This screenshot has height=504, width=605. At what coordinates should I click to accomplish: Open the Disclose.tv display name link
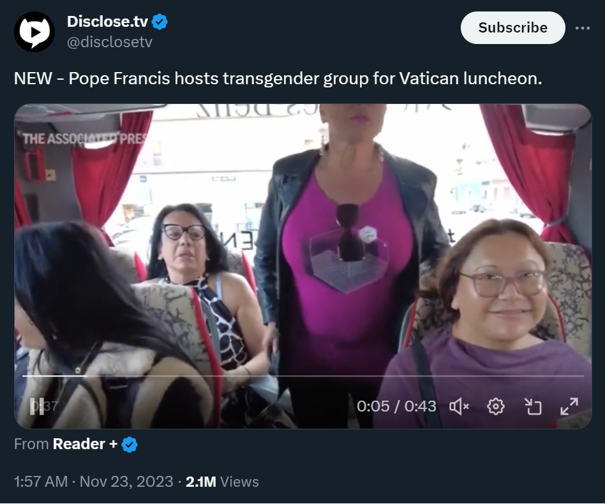[x=107, y=22]
